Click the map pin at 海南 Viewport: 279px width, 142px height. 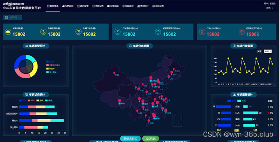point(149,121)
